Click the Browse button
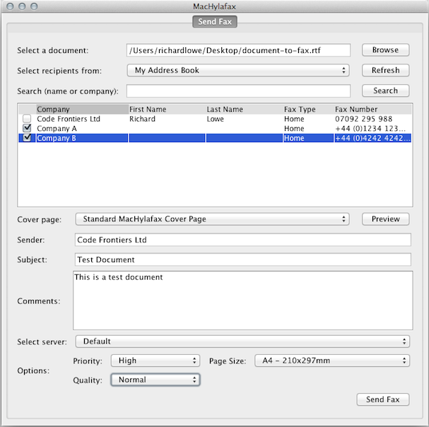Image resolution: width=429 pixels, height=427 pixels. tap(385, 50)
